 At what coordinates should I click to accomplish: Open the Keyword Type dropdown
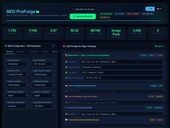(17, 75)
